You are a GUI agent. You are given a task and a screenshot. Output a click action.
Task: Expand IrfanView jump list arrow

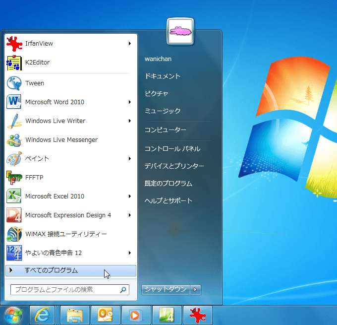click(130, 44)
